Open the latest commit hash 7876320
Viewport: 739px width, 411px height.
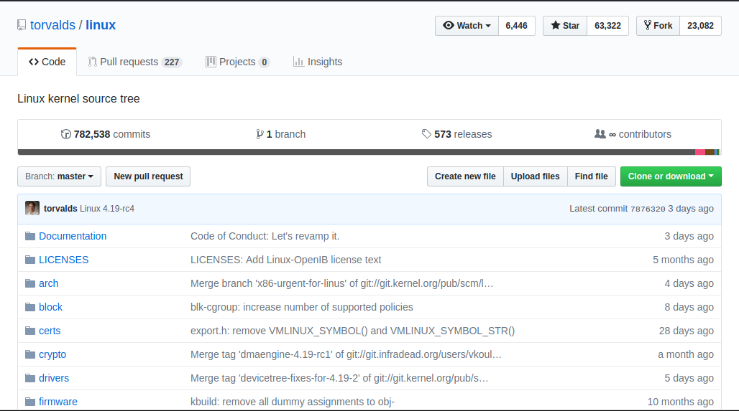coord(648,209)
